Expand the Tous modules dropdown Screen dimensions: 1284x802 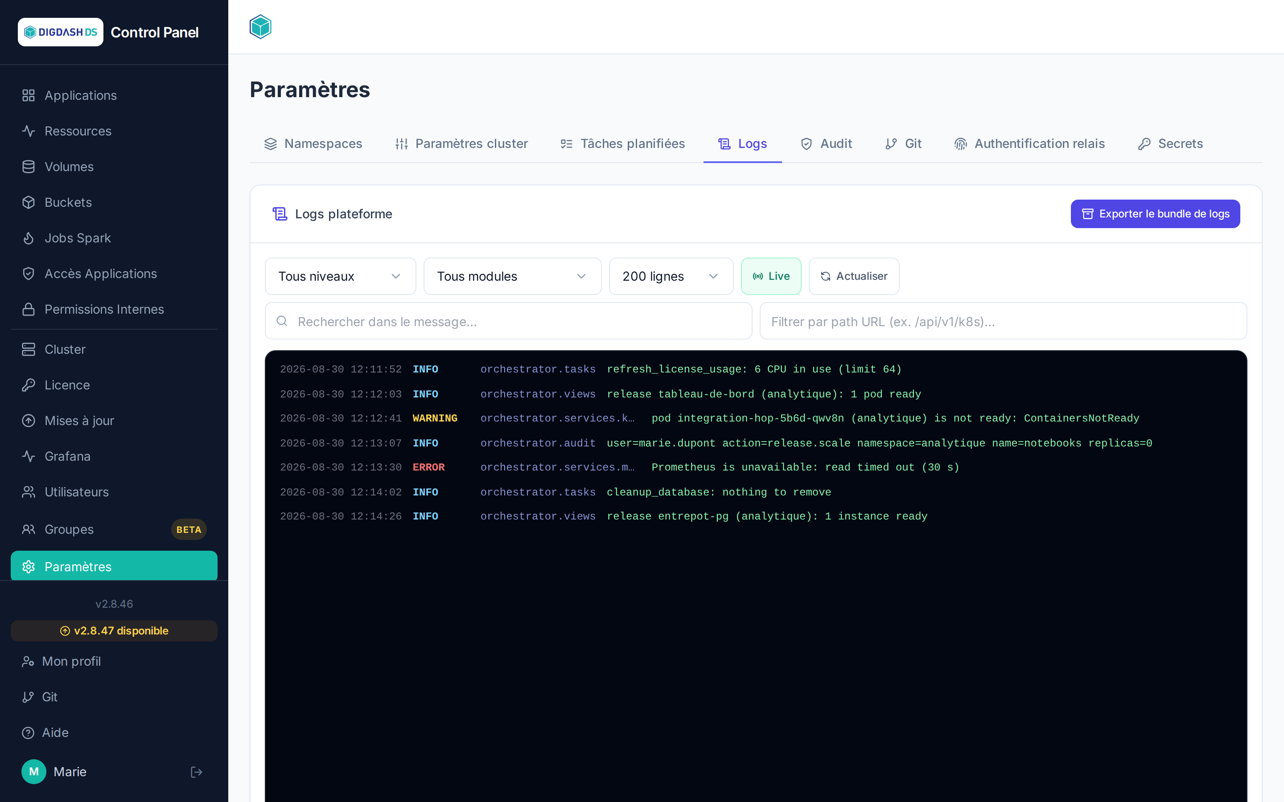pos(512,276)
